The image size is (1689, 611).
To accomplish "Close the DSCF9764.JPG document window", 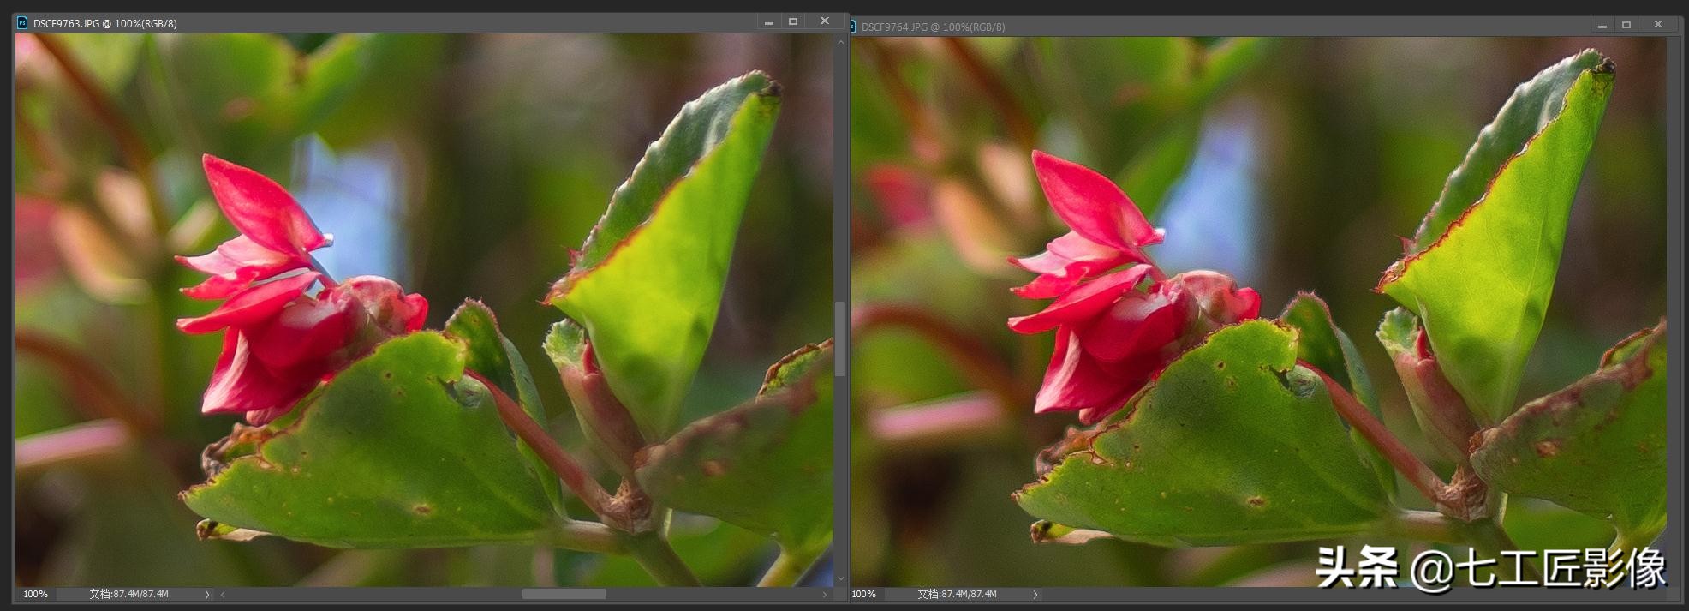I will [1657, 26].
